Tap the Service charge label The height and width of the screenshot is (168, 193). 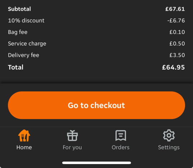[27, 44]
